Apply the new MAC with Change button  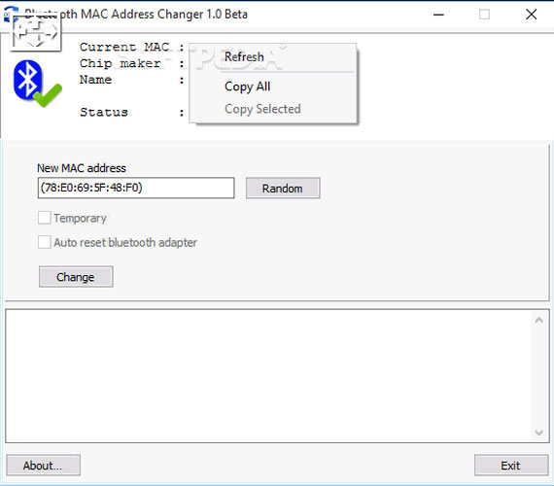pos(76,277)
